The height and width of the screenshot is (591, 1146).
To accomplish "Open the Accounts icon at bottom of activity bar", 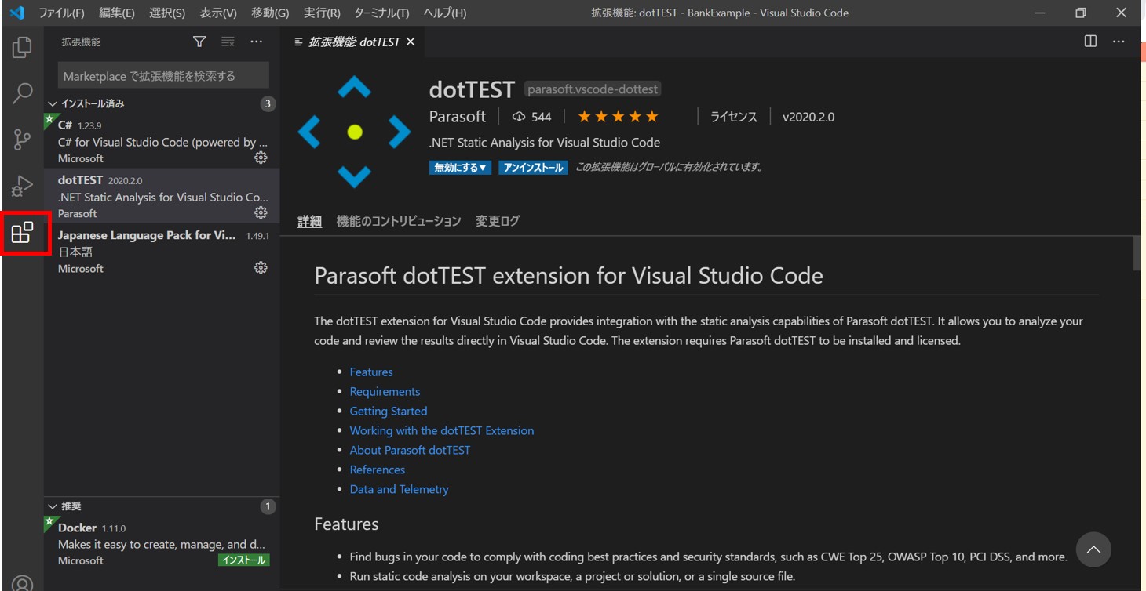I will click(22, 582).
